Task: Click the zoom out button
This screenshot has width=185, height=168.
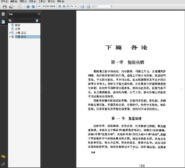Action: [x=60, y=6]
